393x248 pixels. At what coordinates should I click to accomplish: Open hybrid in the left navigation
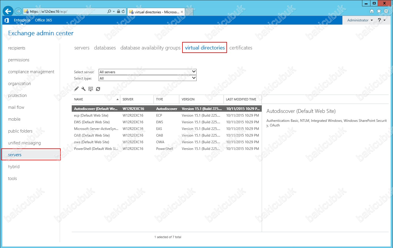click(14, 167)
